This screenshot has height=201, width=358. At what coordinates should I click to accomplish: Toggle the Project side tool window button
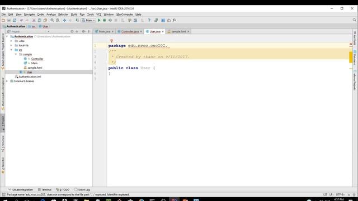3,123
